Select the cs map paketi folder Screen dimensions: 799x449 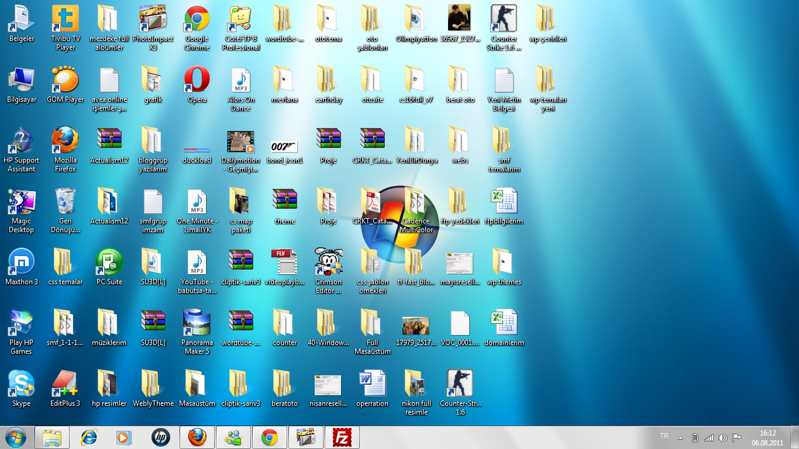[241, 210]
